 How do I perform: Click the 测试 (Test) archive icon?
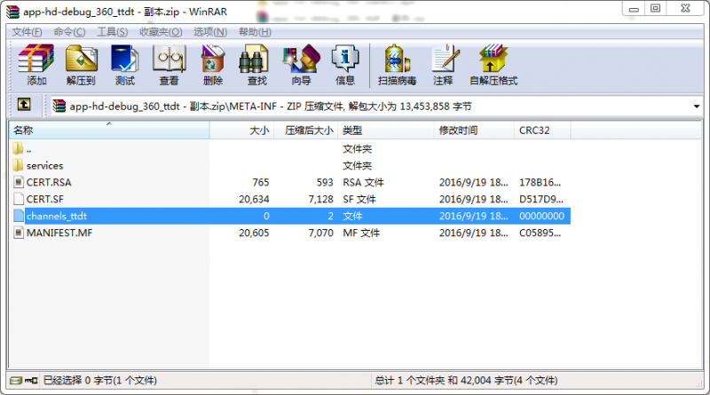click(x=125, y=65)
